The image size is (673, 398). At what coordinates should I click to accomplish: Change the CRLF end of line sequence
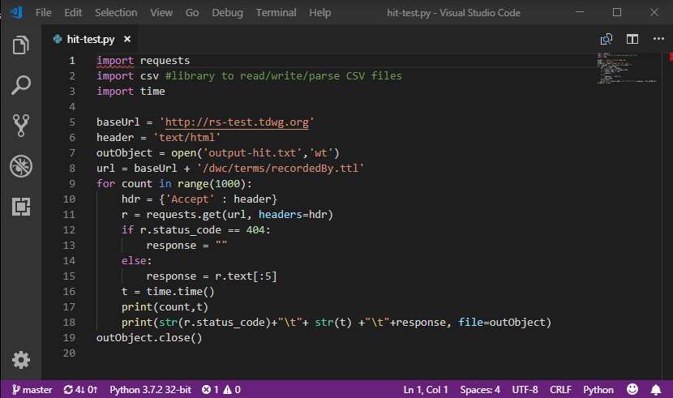click(560, 390)
